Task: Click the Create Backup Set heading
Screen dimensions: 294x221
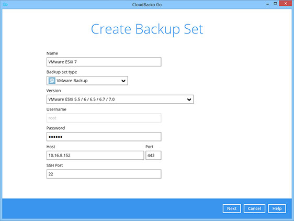Action: (x=147, y=29)
